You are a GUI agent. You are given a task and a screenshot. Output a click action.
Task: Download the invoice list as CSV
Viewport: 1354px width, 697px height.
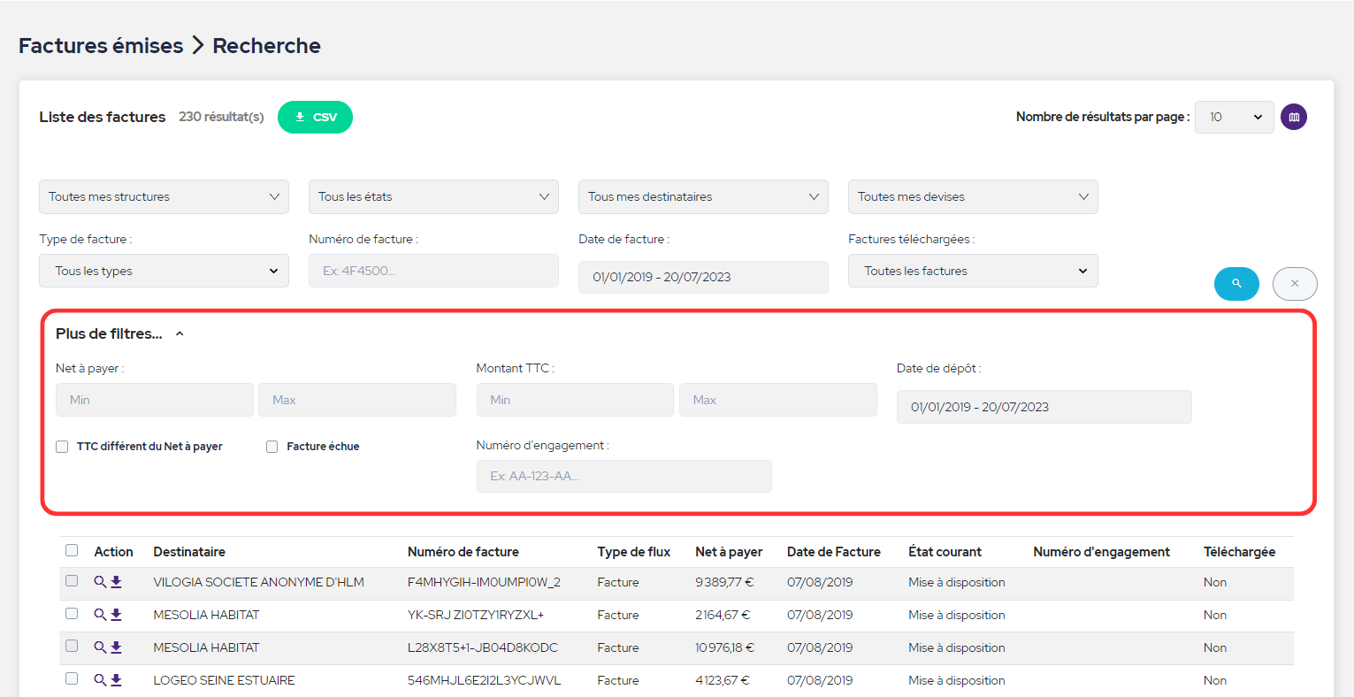[315, 117]
